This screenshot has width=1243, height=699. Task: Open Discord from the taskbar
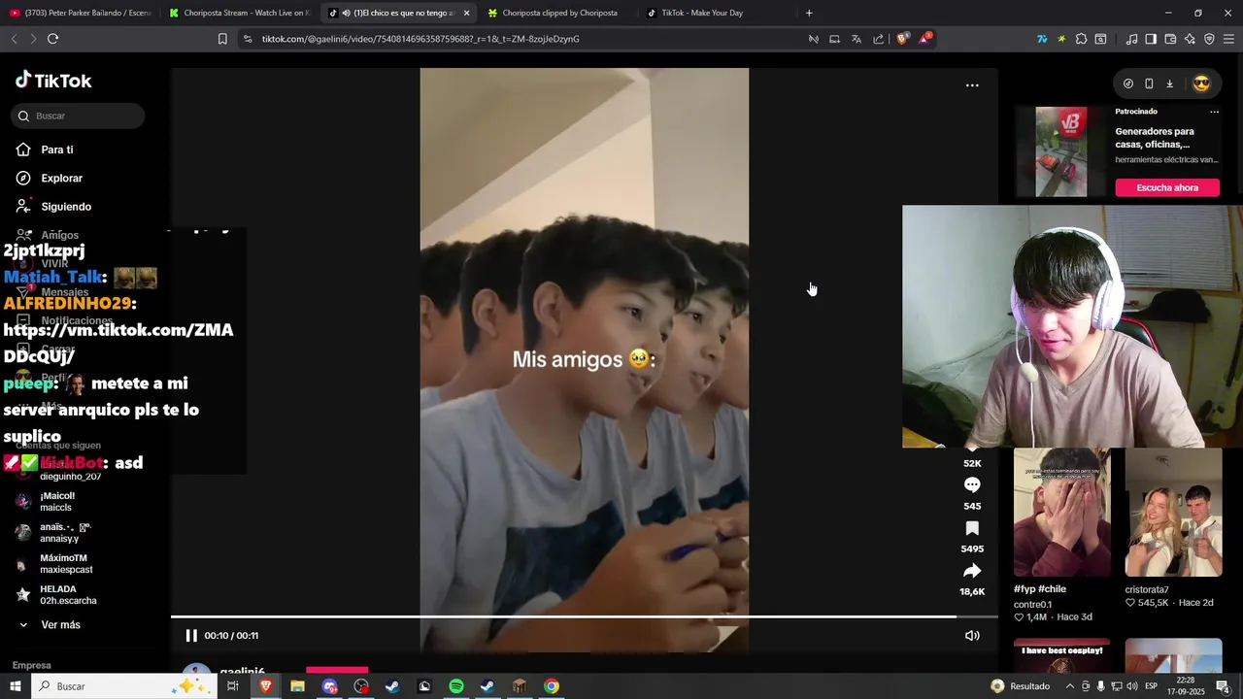coord(329,686)
